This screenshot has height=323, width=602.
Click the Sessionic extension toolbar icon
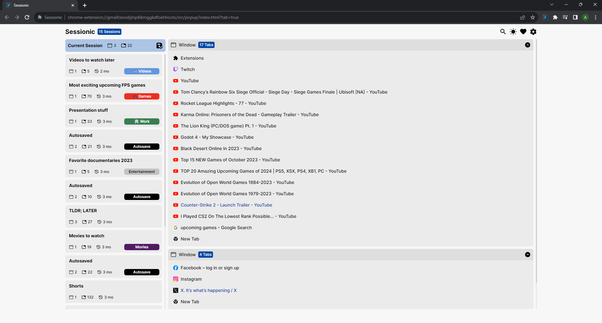tap(545, 17)
